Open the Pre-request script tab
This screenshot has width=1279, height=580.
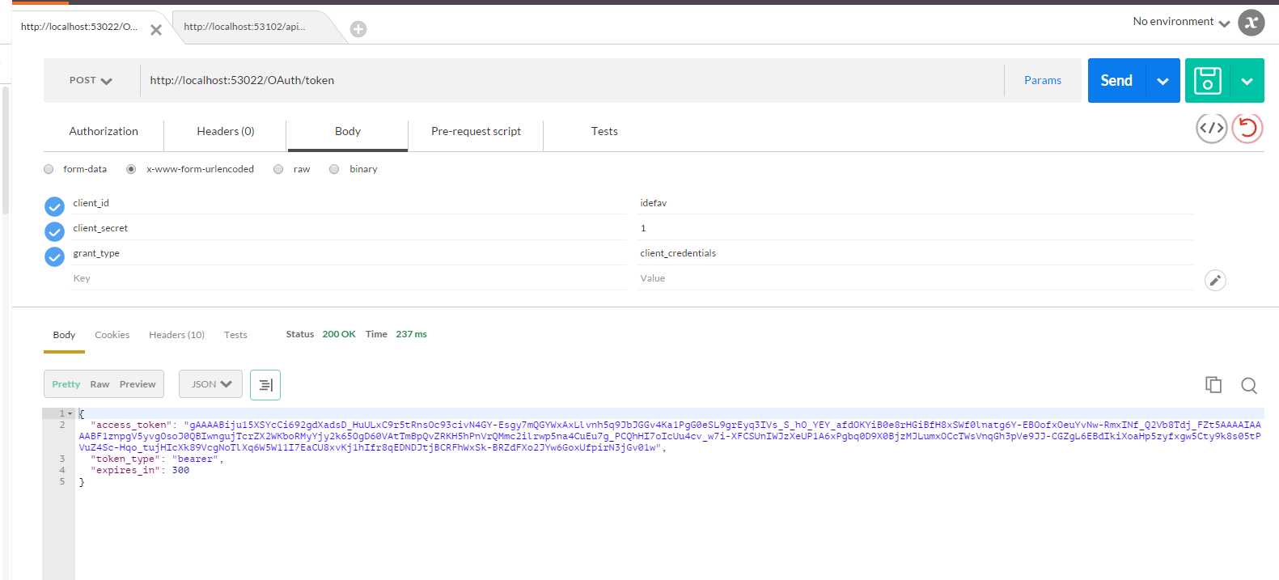point(476,131)
